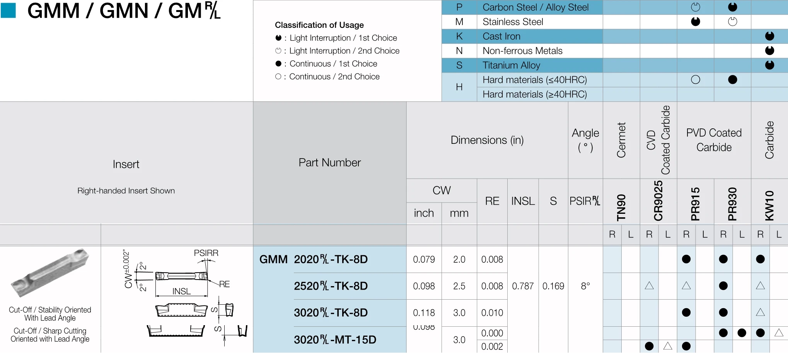Click the Light Interruption 1st Choice legend symbol
This screenshot has width=788, height=353.
(278, 38)
